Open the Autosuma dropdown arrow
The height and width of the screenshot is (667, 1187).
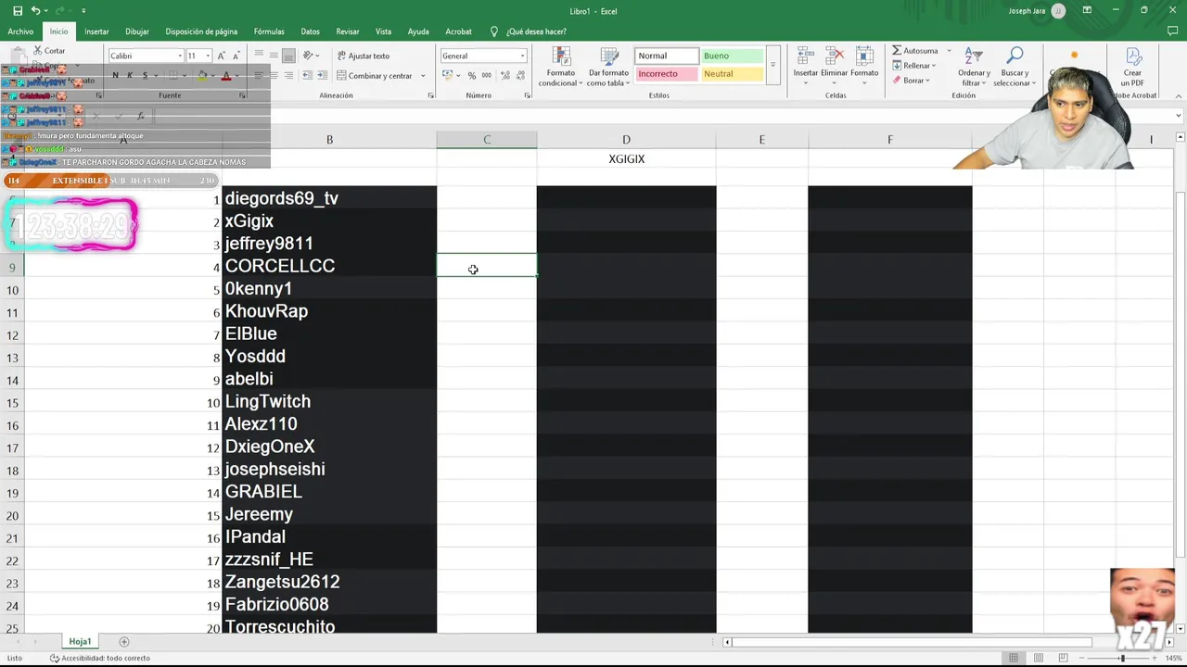tap(949, 51)
